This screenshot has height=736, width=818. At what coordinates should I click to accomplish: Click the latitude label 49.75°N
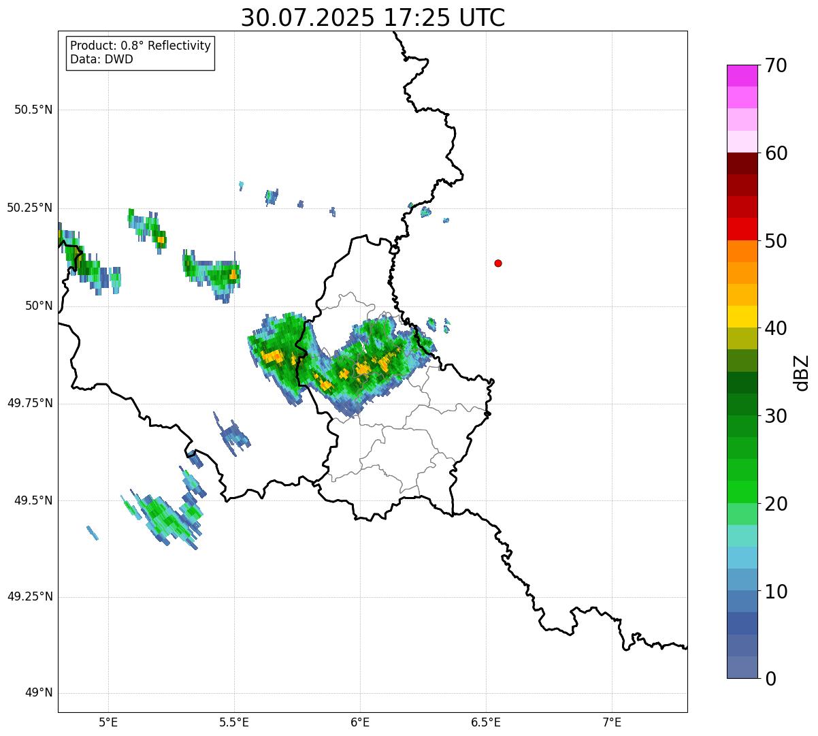point(29,403)
